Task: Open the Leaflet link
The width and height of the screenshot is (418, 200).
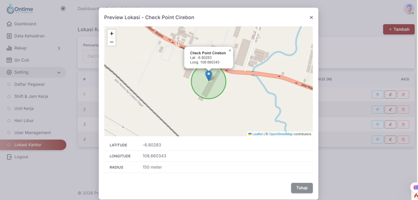Action: coord(257,134)
